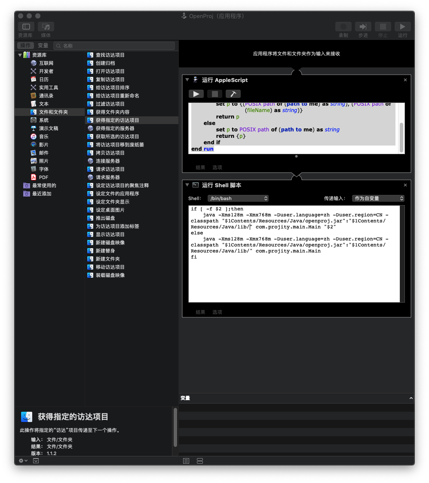Viewport: 429px width, 483px height.
Task: Stop the AppleScript with its stop button
Action: [214, 94]
